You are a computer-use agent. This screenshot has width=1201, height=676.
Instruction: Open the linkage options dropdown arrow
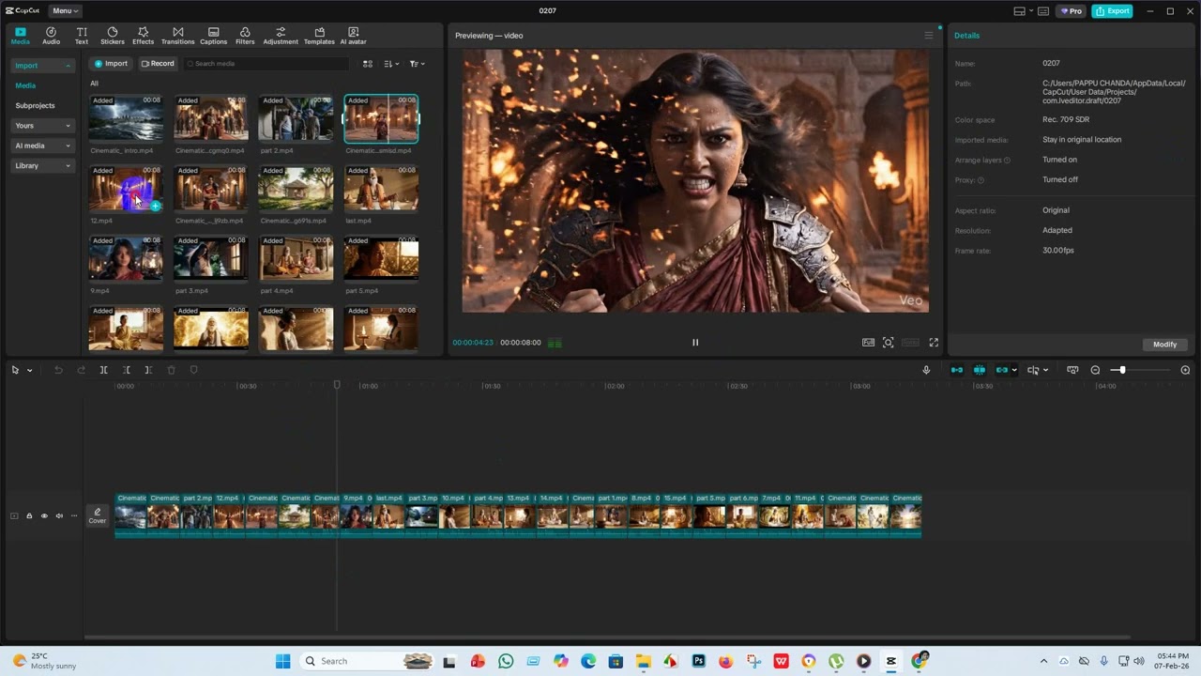pyautogui.click(x=1014, y=371)
